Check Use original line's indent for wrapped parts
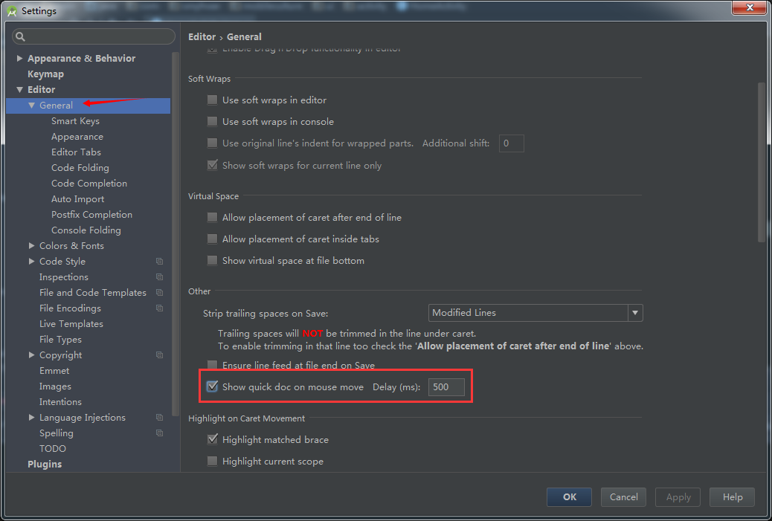Image resolution: width=772 pixels, height=521 pixels. click(212, 143)
